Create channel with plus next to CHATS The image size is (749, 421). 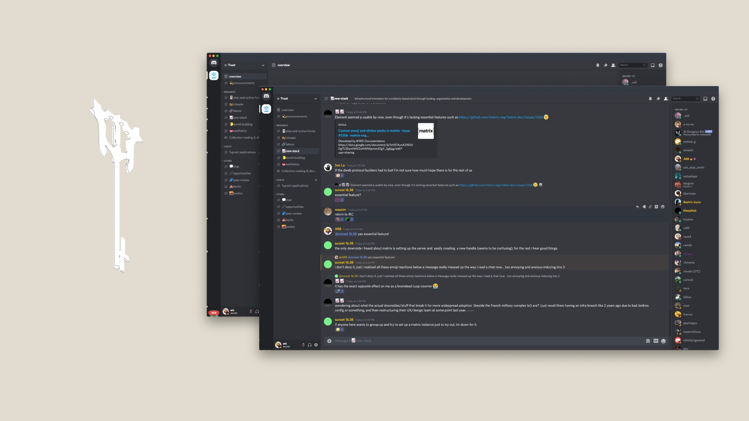click(x=316, y=180)
